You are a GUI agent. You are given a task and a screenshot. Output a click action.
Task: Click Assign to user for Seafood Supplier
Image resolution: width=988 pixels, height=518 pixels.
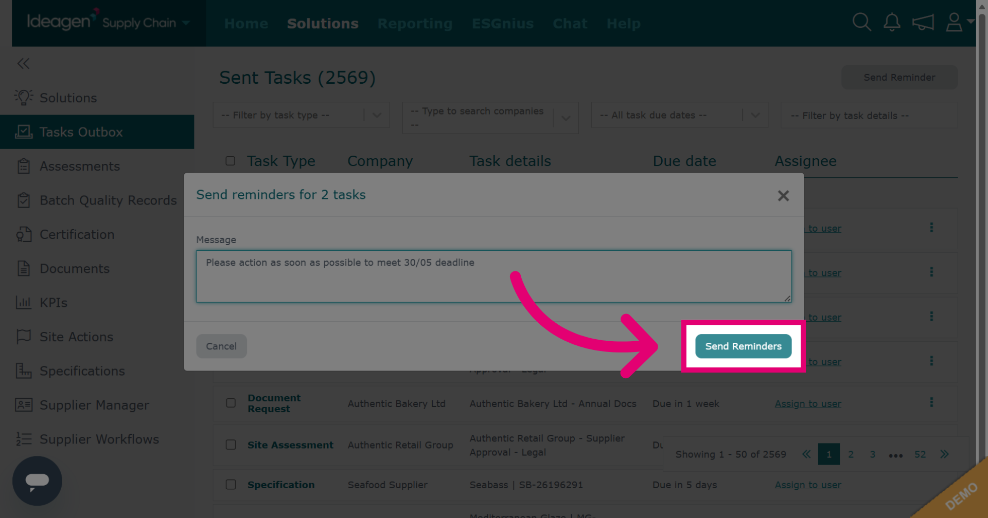(808, 485)
